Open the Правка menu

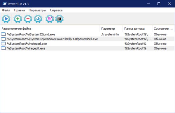tap(19, 10)
